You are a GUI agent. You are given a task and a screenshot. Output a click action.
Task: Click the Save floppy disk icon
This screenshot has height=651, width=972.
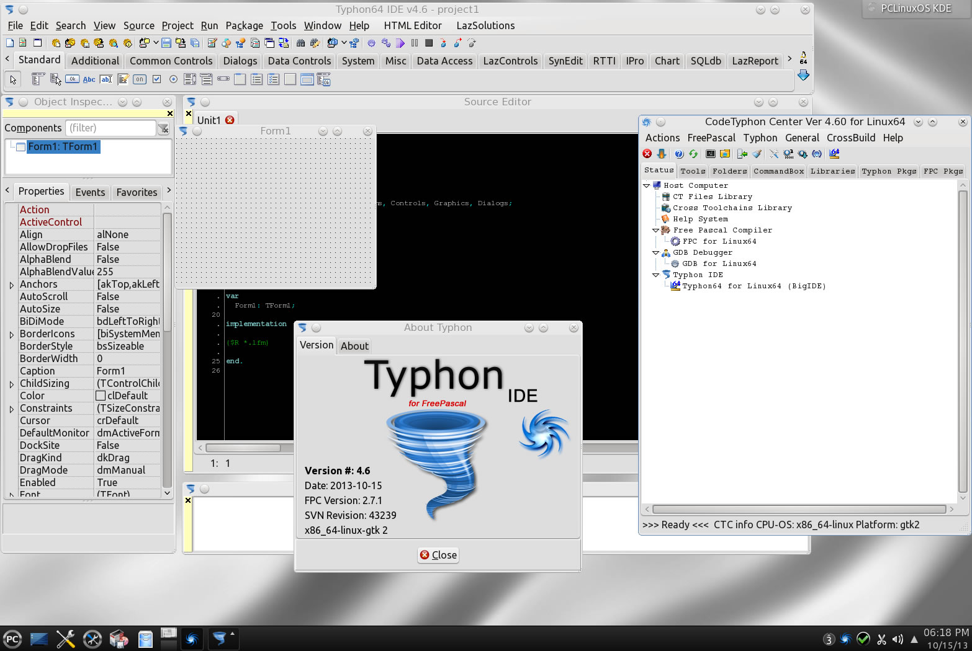[x=166, y=43]
